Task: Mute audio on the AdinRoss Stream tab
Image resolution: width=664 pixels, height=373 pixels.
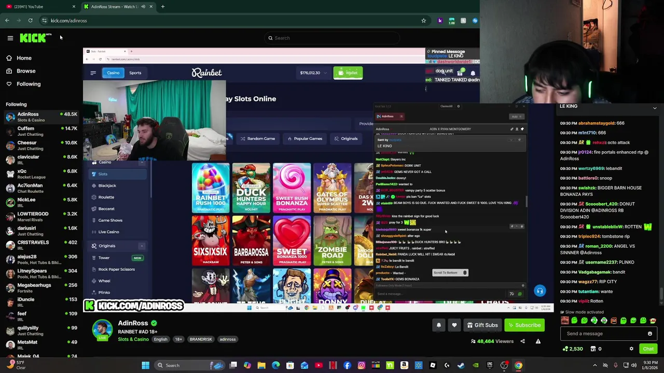Action: click(143, 7)
